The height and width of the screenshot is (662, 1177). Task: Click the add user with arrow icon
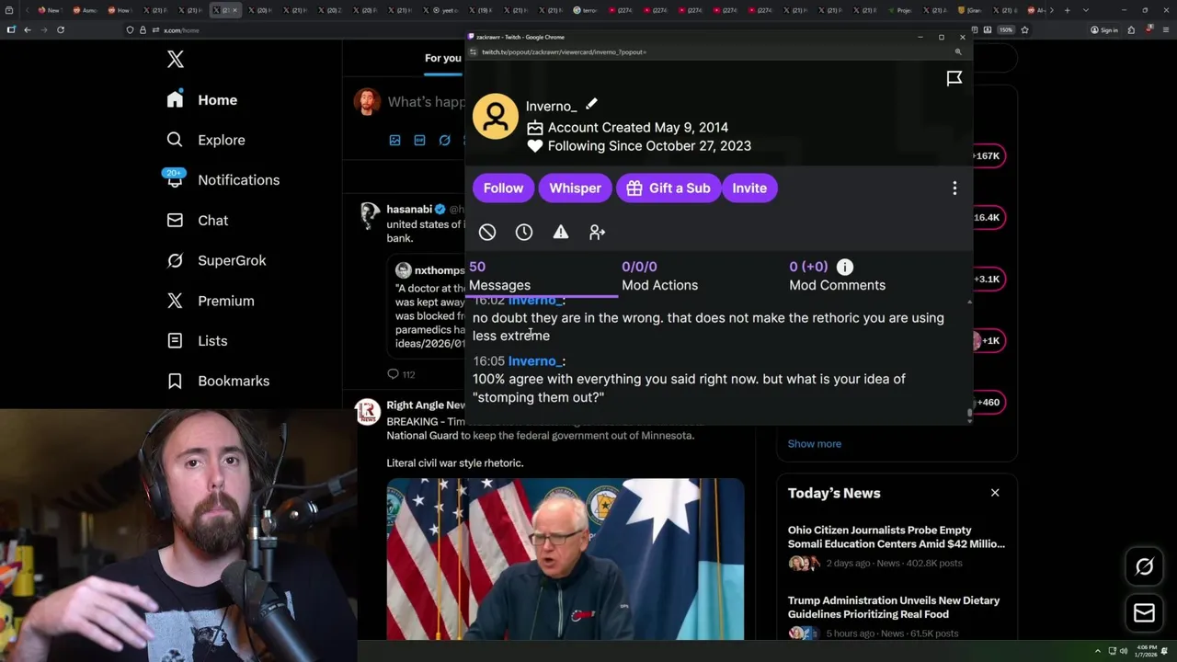pyautogui.click(x=598, y=233)
